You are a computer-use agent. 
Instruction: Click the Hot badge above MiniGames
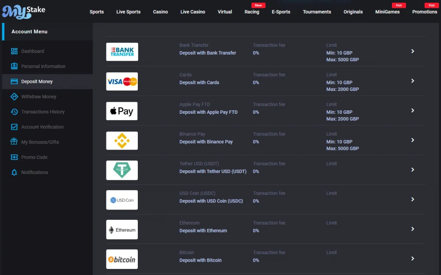click(x=399, y=5)
